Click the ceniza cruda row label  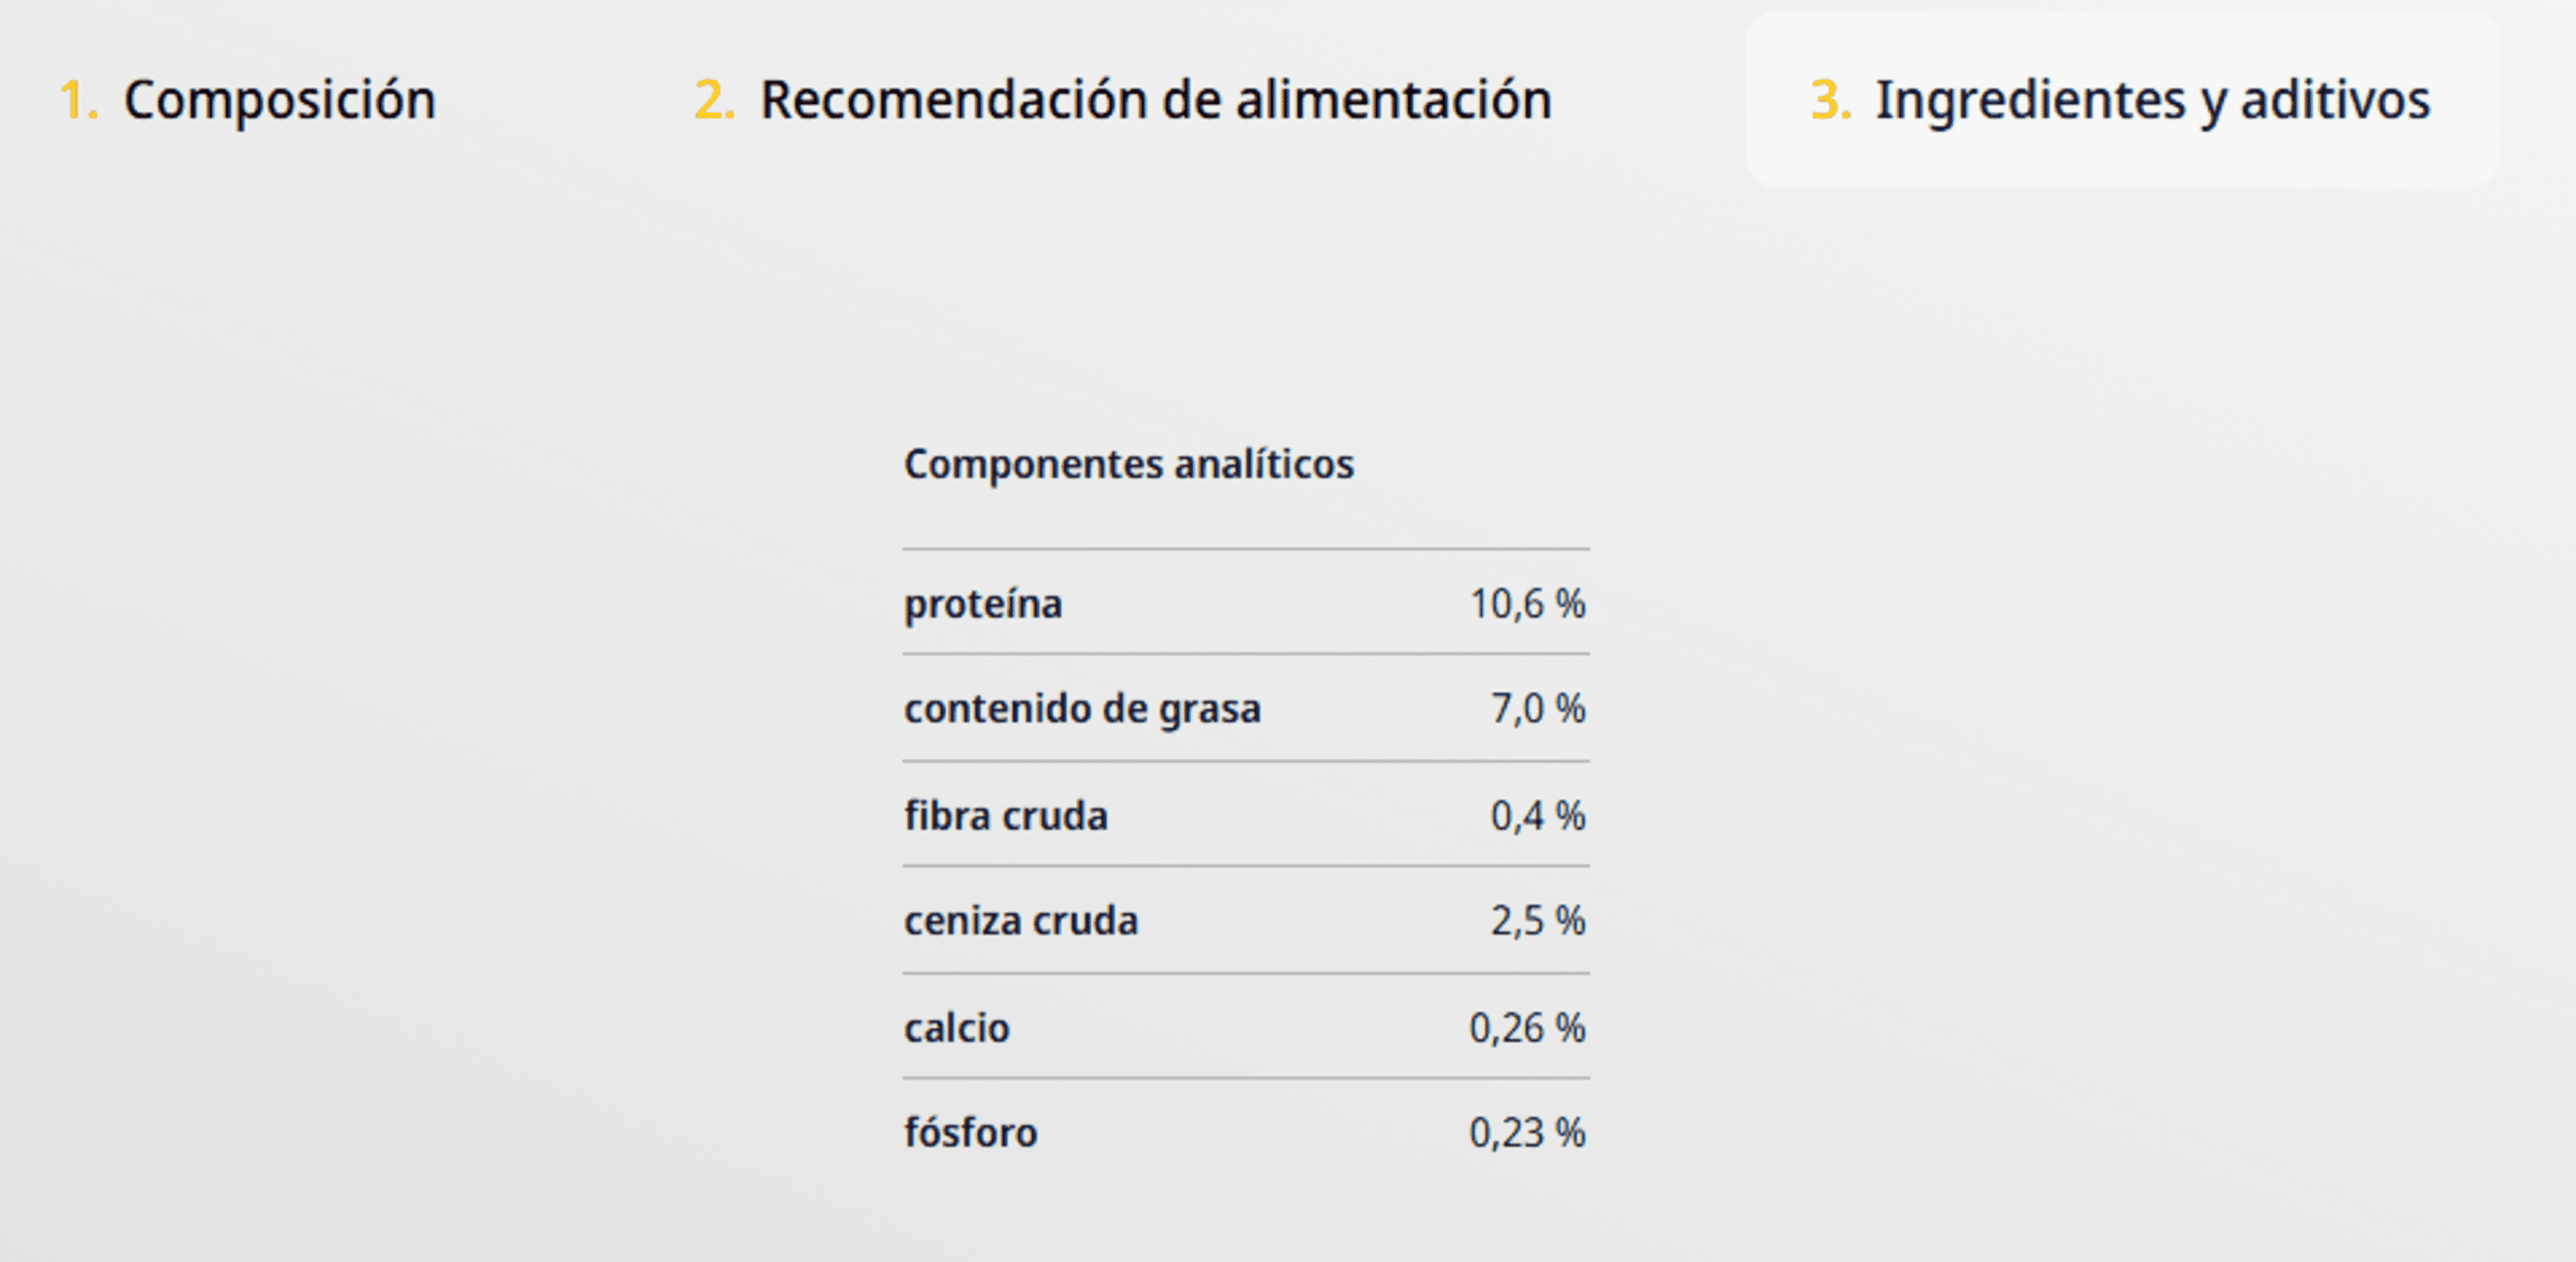(x=1021, y=921)
